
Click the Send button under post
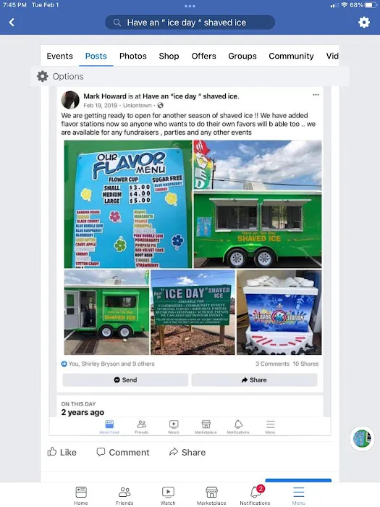[x=125, y=380]
